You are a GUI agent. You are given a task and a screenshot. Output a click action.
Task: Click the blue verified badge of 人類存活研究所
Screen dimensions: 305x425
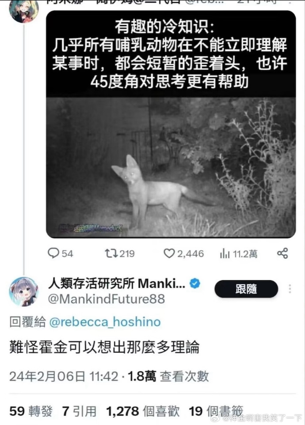coord(195,283)
